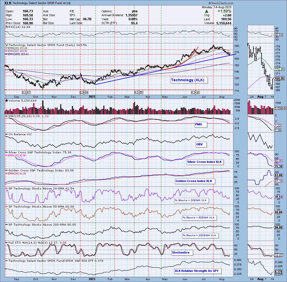This screenshot has width=287, height=282.
Task: Click the 12.37 stochastics value tag
Action: (279, 255)
